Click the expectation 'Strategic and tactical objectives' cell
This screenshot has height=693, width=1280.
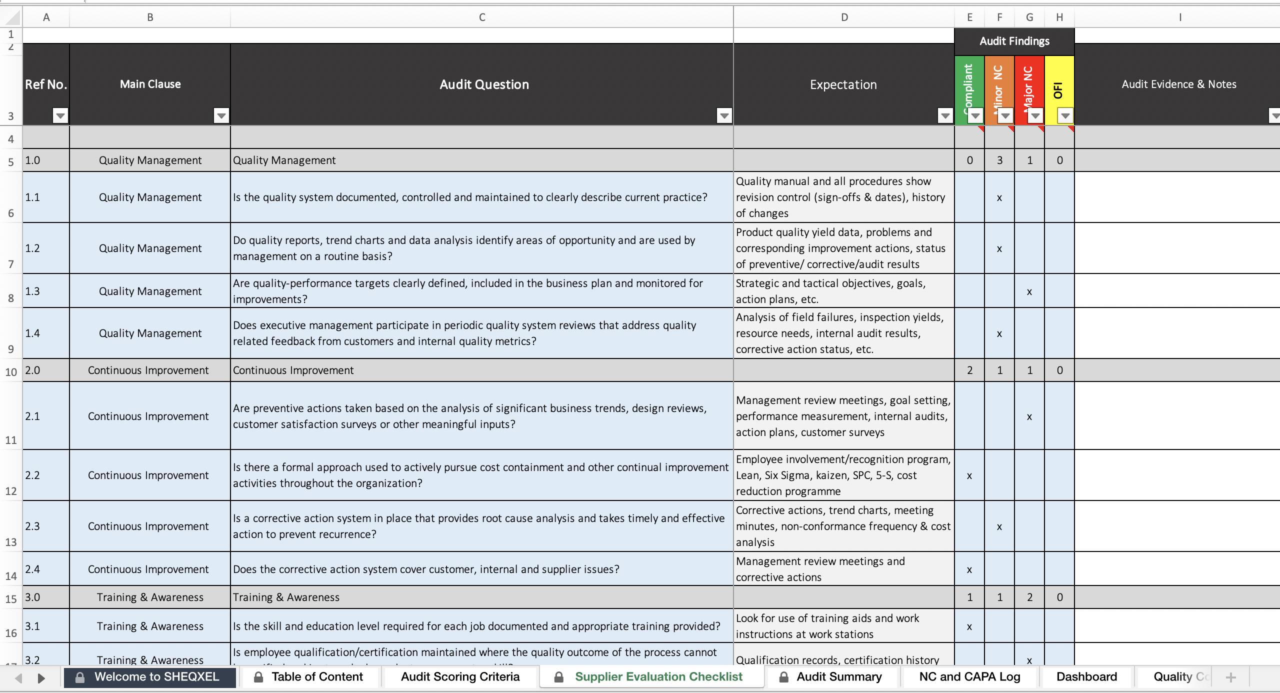844,291
